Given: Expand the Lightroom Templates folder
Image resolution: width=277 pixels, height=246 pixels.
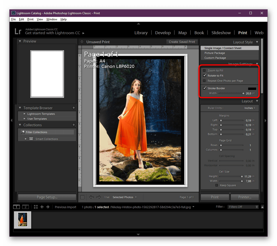Looking at the screenshot, I should pyautogui.click(x=25, y=114).
